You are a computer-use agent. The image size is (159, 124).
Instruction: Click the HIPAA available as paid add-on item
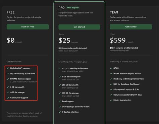(x=127, y=74)
